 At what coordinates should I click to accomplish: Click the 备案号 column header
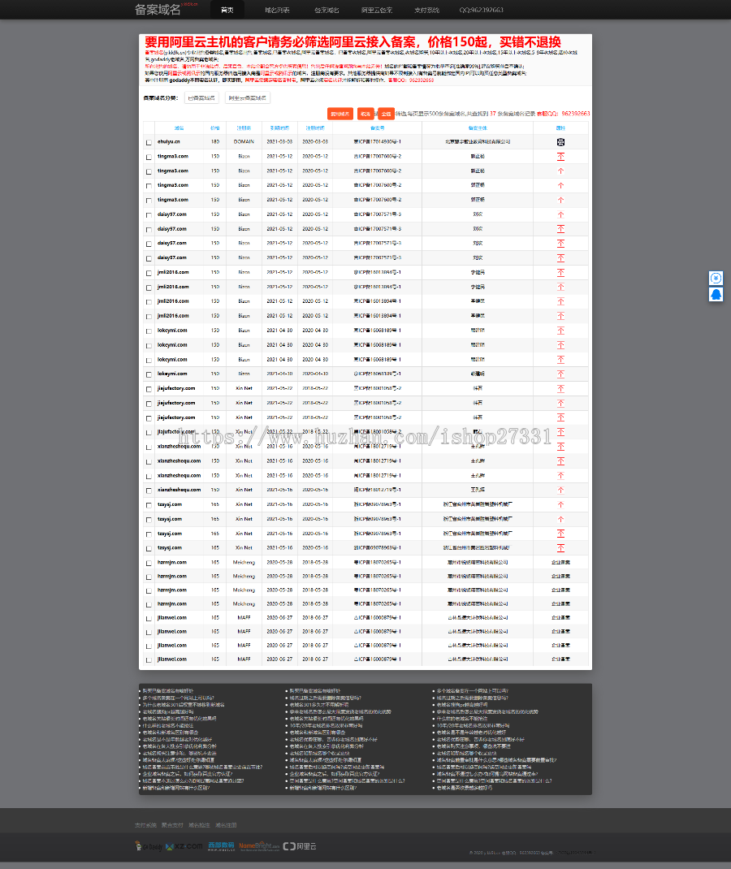point(378,128)
